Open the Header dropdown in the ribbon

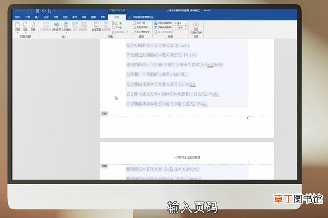17,27
